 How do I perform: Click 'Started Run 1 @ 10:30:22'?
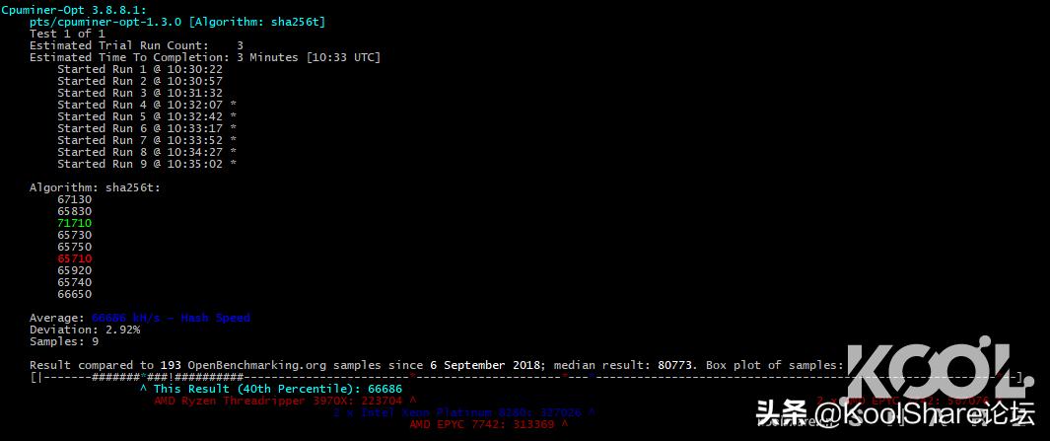click(140, 69)
